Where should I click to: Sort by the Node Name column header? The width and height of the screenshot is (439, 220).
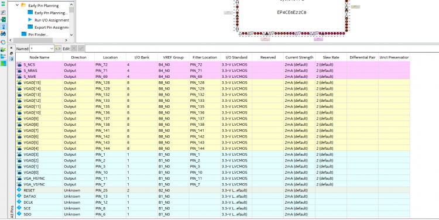tap(39, 57)
